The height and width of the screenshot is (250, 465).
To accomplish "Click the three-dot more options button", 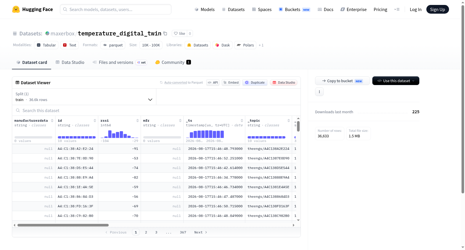I will [x=319, y=92].
